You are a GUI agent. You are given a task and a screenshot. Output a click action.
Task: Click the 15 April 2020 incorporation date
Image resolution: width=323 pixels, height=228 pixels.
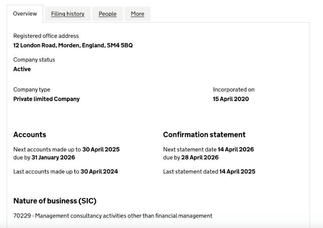pyautogui.click(x=231, y=99)
